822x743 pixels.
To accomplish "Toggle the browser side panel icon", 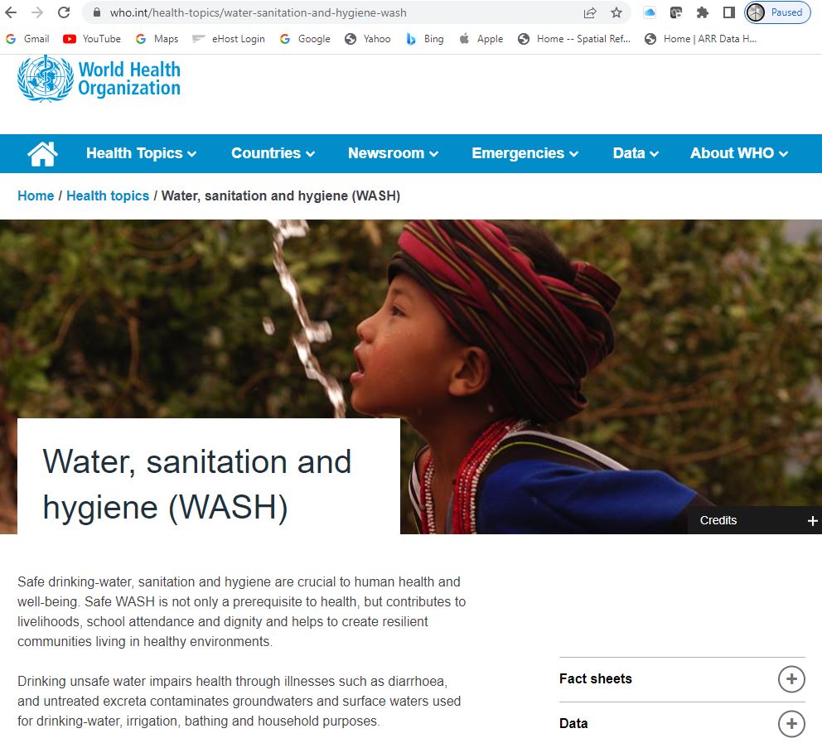I will [728, 12].
